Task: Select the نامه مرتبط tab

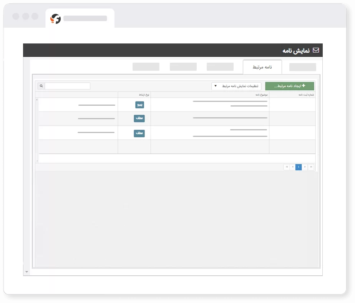Action: pyautogui.click(x=262, y=67)
